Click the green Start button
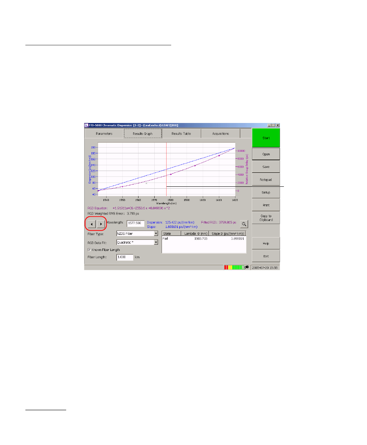367x445 pixels. click(266, 138)
